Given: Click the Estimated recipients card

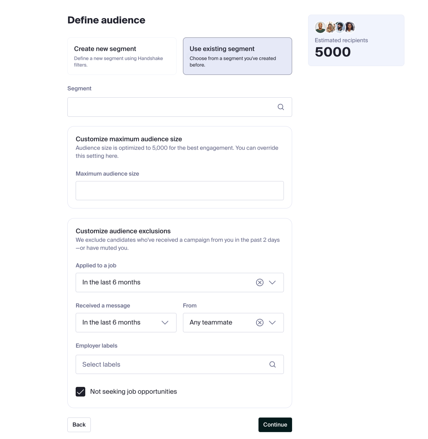Looking at the screenshot, I should pyautogui.click(x=356, y=40).
